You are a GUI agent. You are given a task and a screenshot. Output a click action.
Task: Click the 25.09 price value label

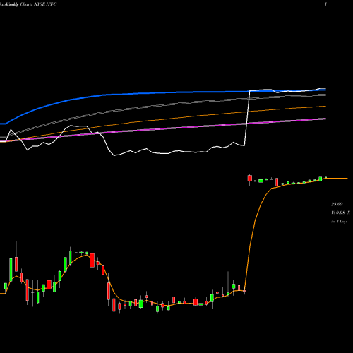coord(337,204)
